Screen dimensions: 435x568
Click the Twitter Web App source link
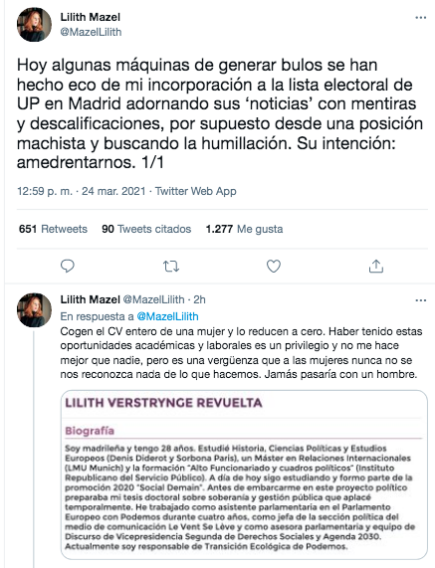(196, 191)
